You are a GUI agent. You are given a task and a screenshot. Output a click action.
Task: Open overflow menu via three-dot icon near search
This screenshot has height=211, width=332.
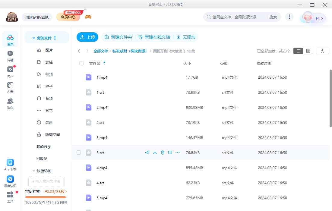tap(289, 17)
